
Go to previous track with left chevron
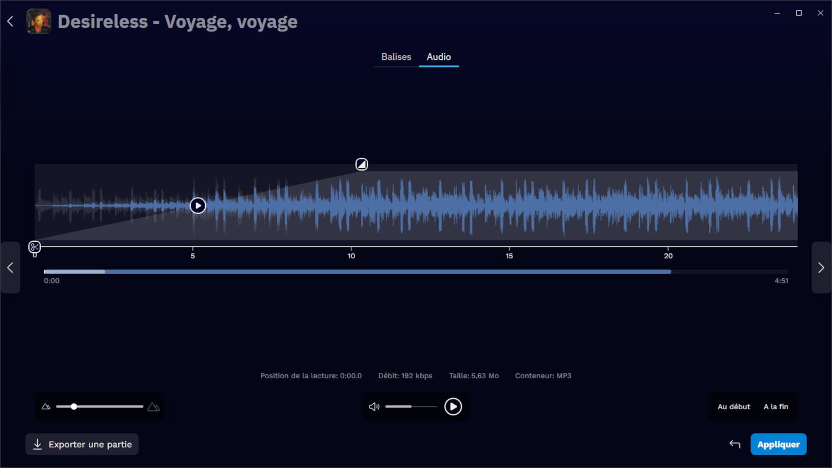tap(10, 268)
